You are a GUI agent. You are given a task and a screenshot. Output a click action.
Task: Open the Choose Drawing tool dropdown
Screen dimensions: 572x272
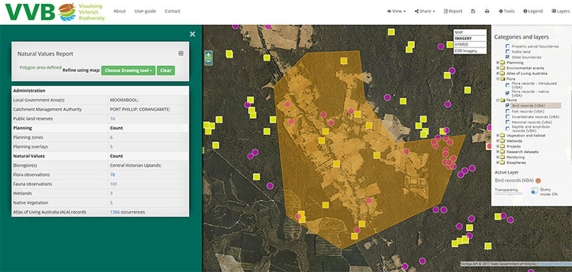(129, 71)
